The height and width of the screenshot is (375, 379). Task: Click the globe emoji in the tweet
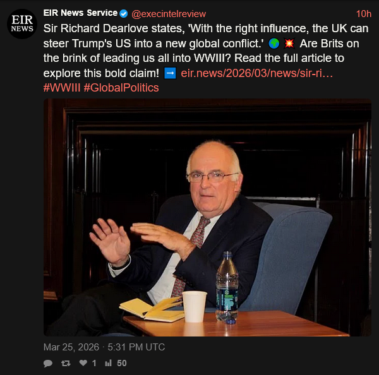click(x=272, y=44)
